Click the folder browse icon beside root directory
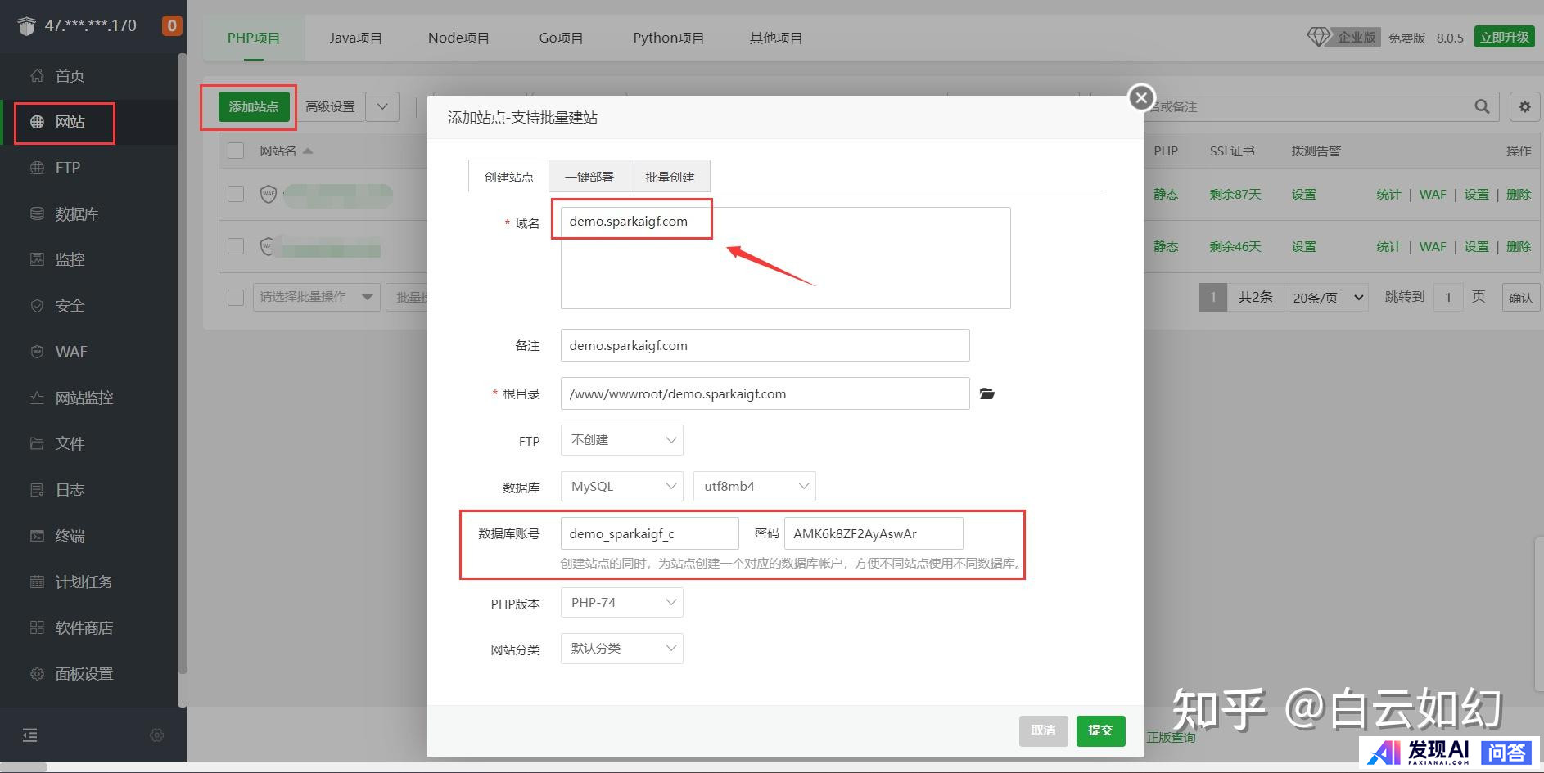This screenshot has height=773, width=1544. pyautogui.click(x=987, y=394)
